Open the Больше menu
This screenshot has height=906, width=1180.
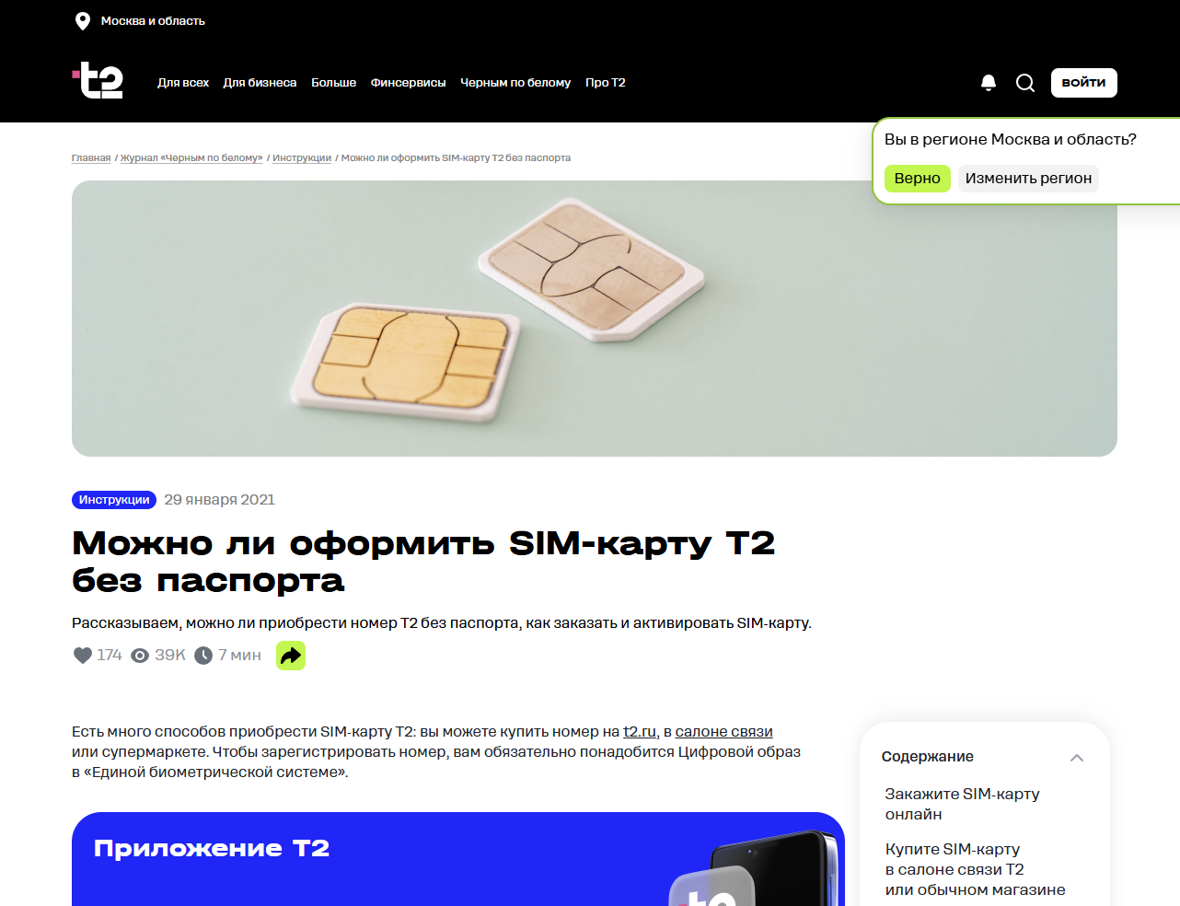[x=333, y=83]
